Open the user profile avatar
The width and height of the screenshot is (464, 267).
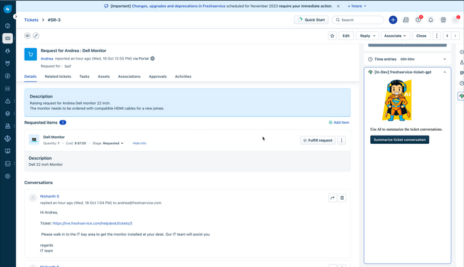tap(455, 19)
